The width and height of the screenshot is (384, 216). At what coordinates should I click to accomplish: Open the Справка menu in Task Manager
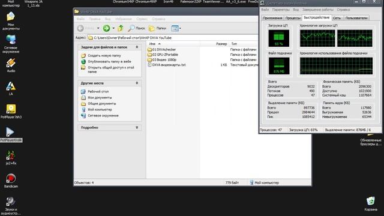click(x=343, y=10)
